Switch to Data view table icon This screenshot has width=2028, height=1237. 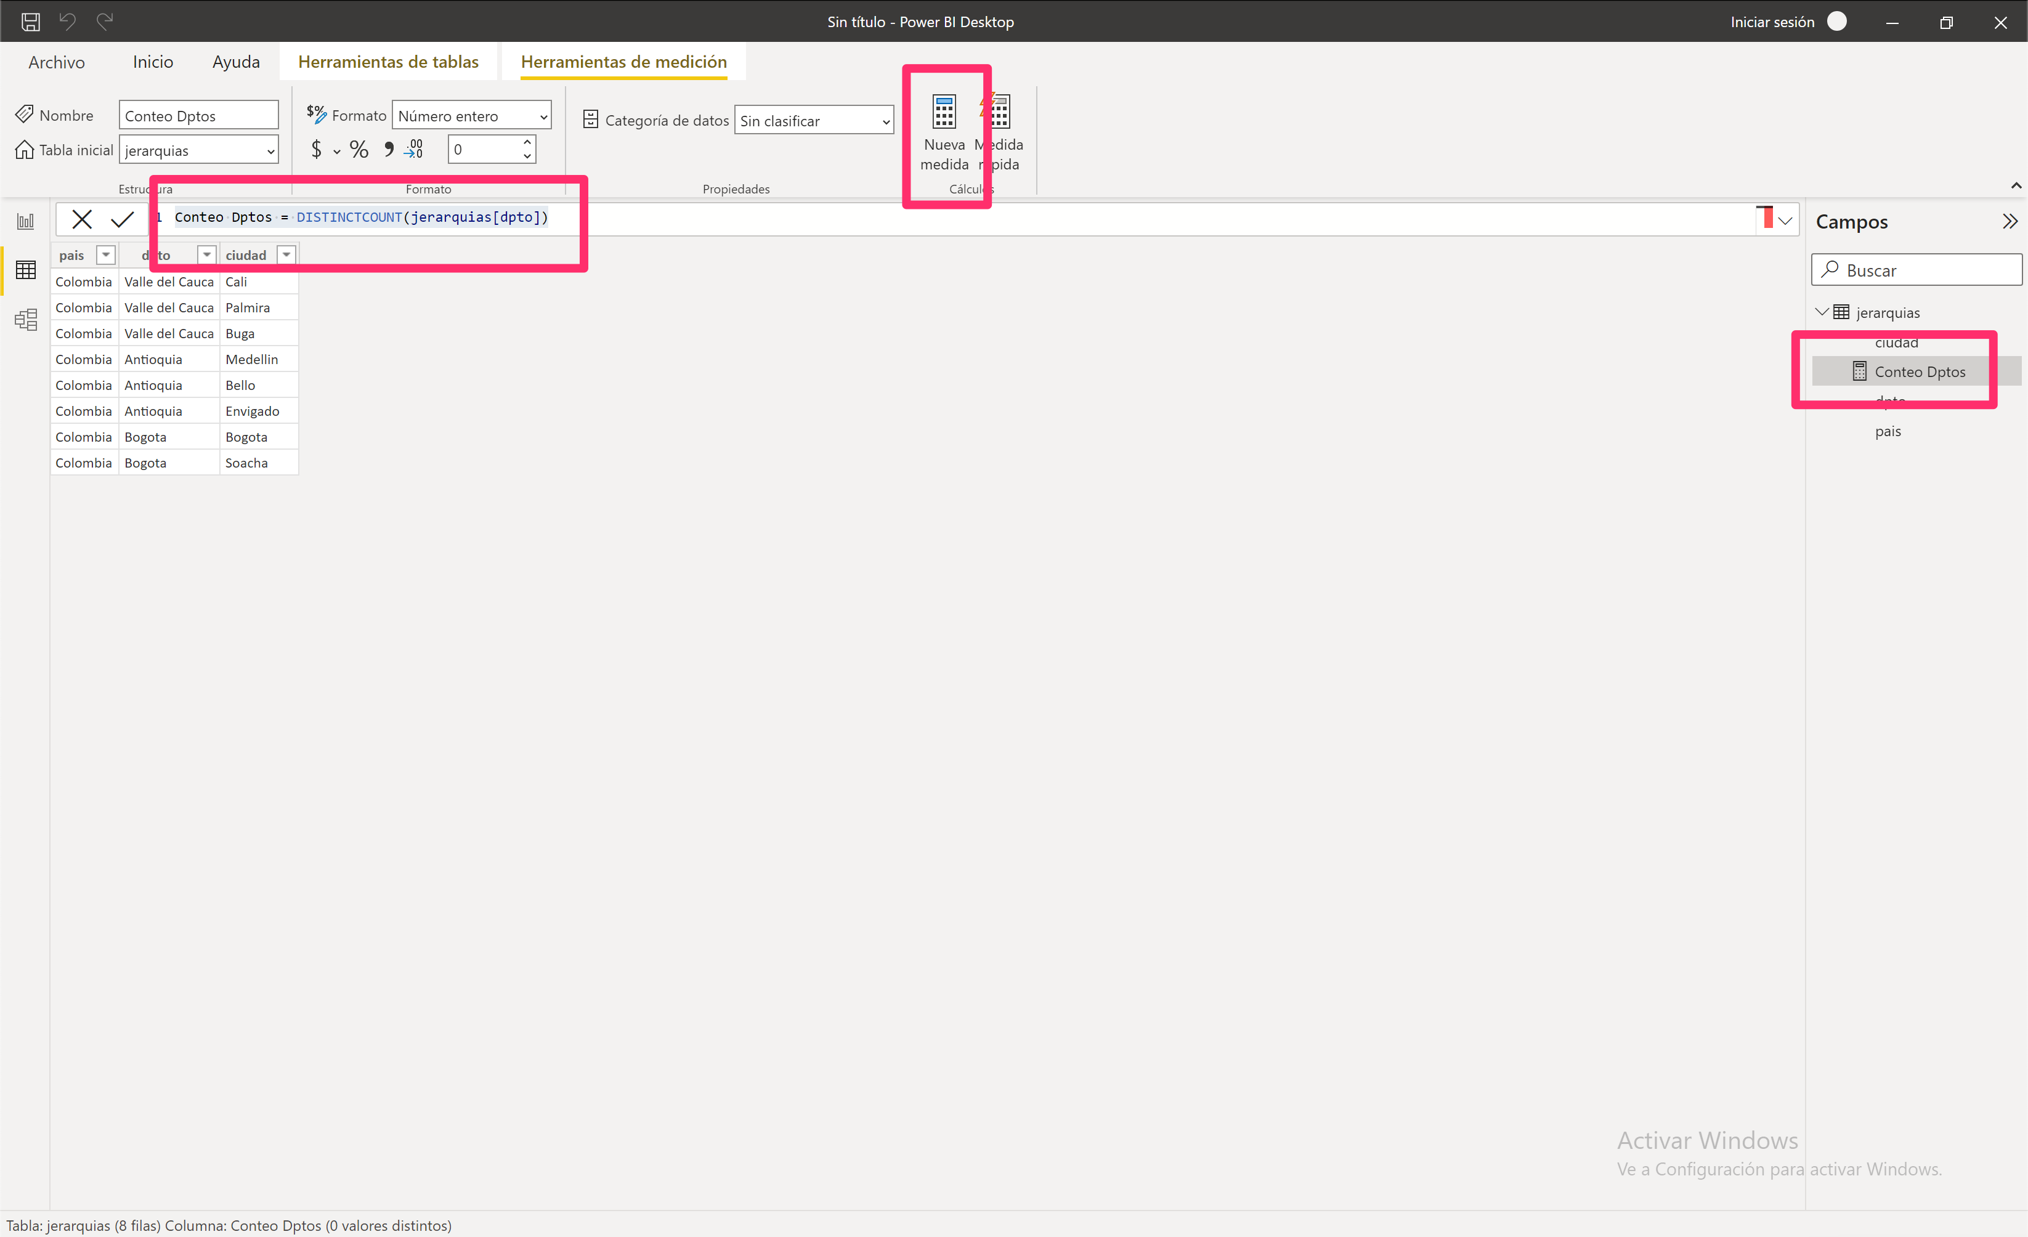click(25, 270)
